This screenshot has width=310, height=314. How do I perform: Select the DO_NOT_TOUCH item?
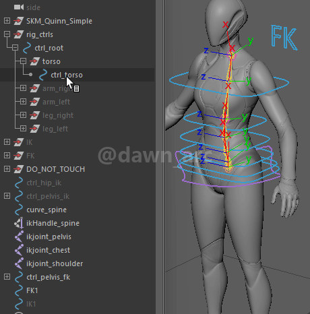[x=55, y=169]
